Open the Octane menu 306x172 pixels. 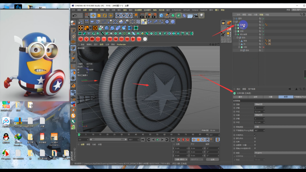point(195,10)
